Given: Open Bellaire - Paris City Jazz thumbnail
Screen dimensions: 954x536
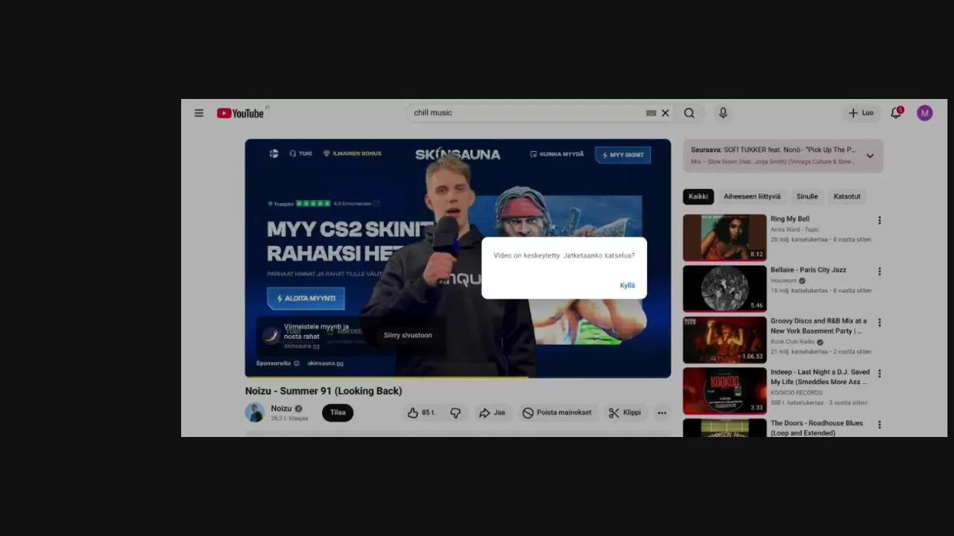Looking at the screenshot, I should (724, 289).
